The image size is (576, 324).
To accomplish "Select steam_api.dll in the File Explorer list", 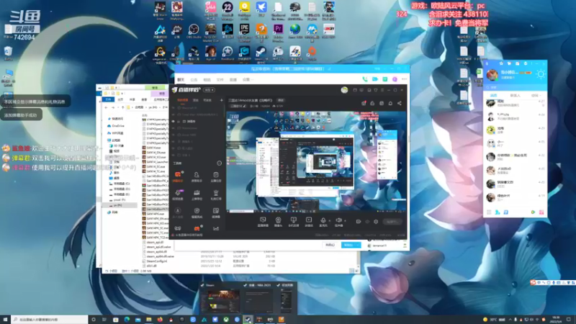I will click(153, 243).
